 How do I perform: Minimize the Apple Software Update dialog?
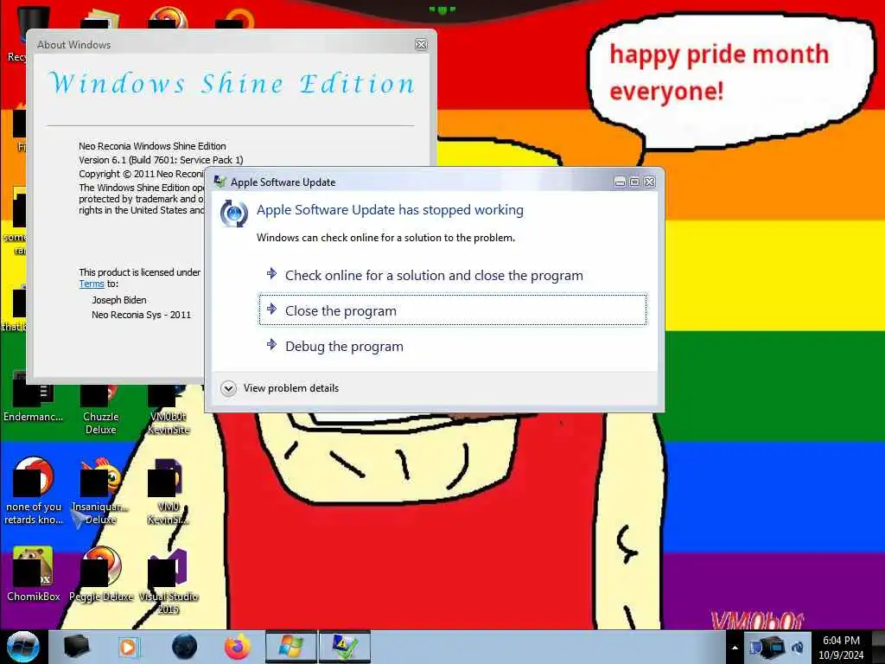[620, 182]
